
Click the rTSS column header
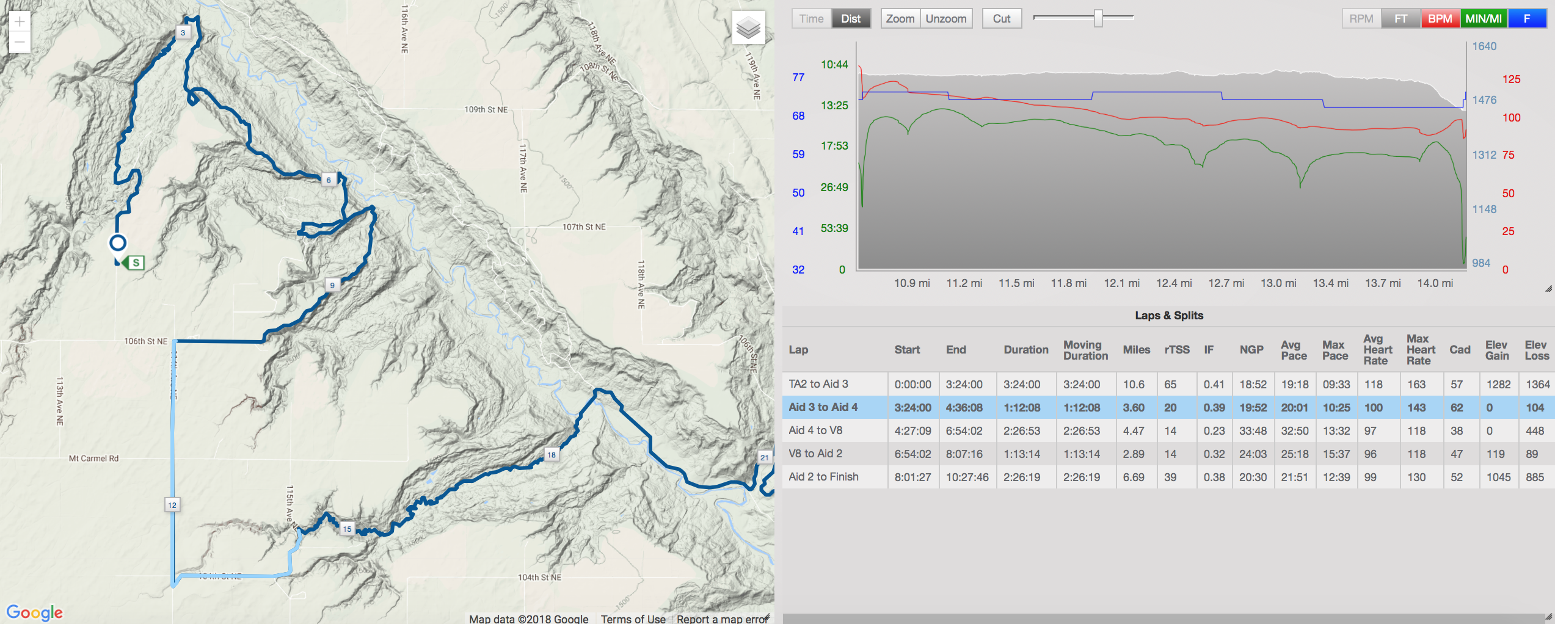[1177, 350]
